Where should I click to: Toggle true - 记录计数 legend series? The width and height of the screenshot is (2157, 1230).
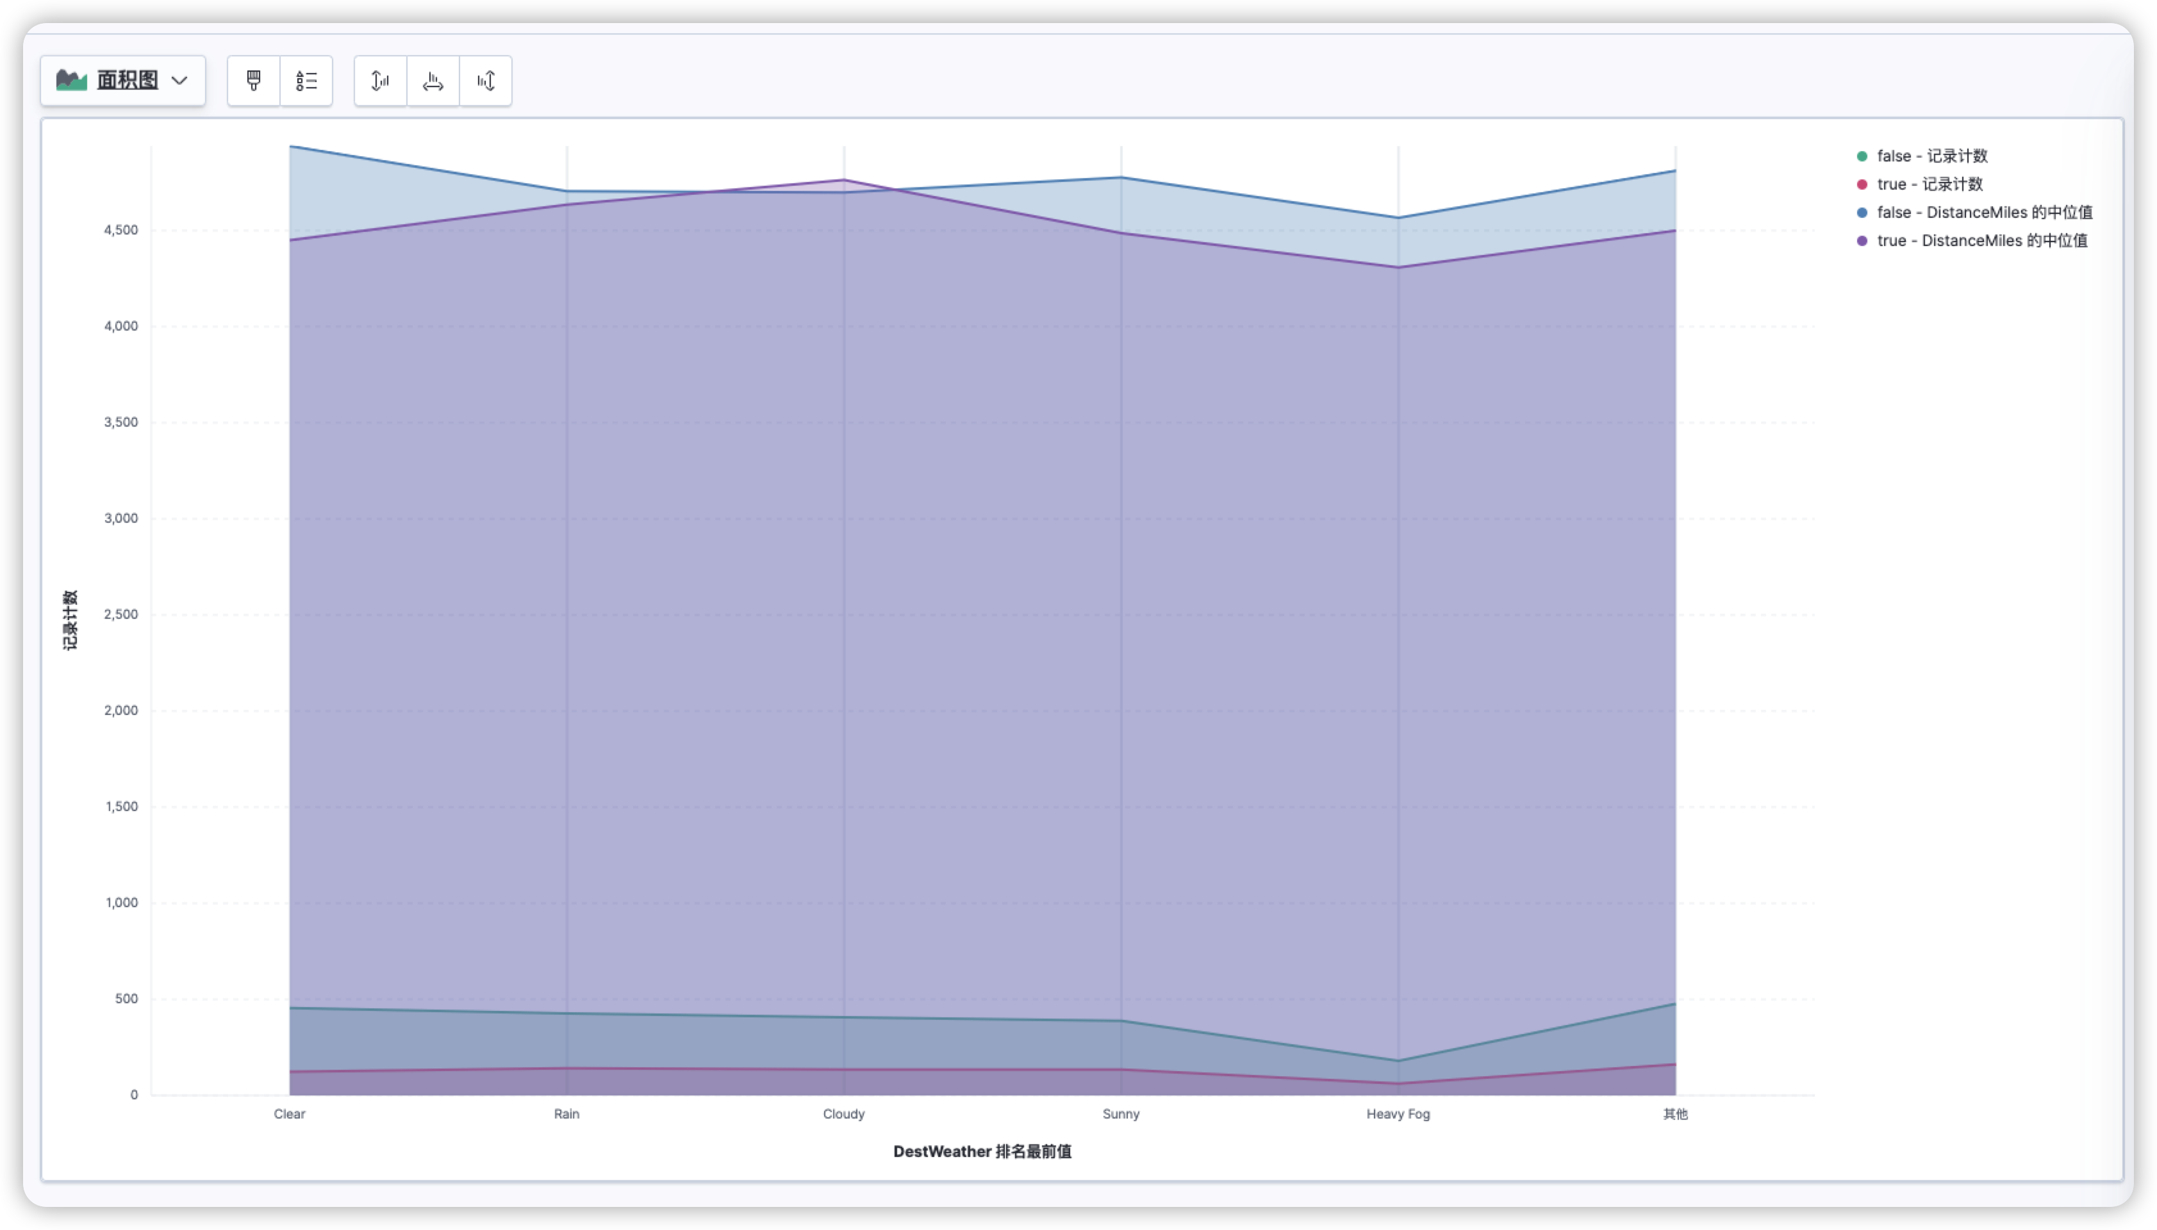1930,184
